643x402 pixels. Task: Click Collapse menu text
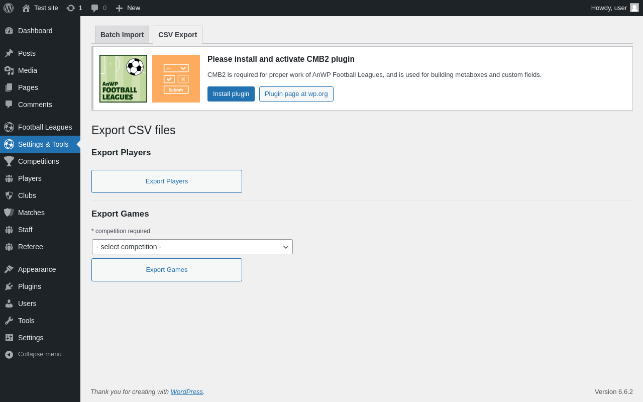(40, 354)
